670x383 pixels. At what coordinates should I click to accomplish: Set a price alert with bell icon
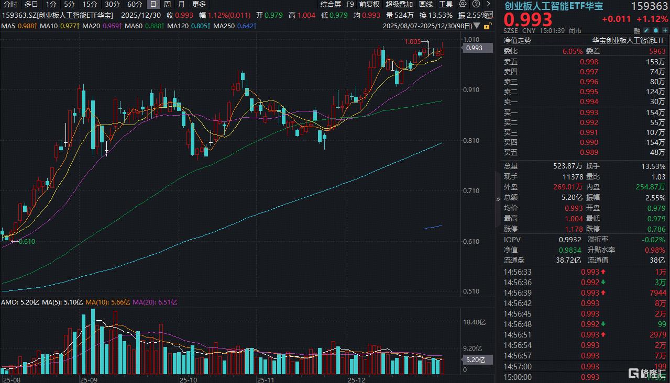point(656,31)
